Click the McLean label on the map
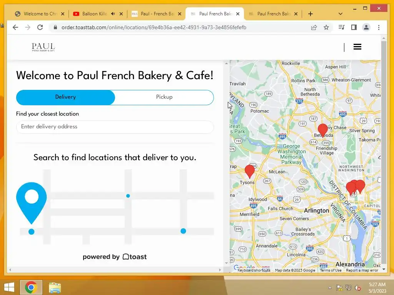Viewport: 394px width, 295px height. [277, 172]
